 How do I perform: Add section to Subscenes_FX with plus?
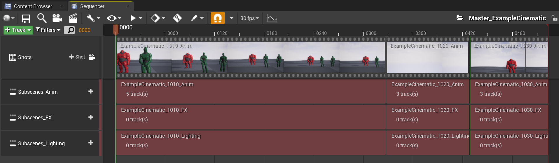91,117
